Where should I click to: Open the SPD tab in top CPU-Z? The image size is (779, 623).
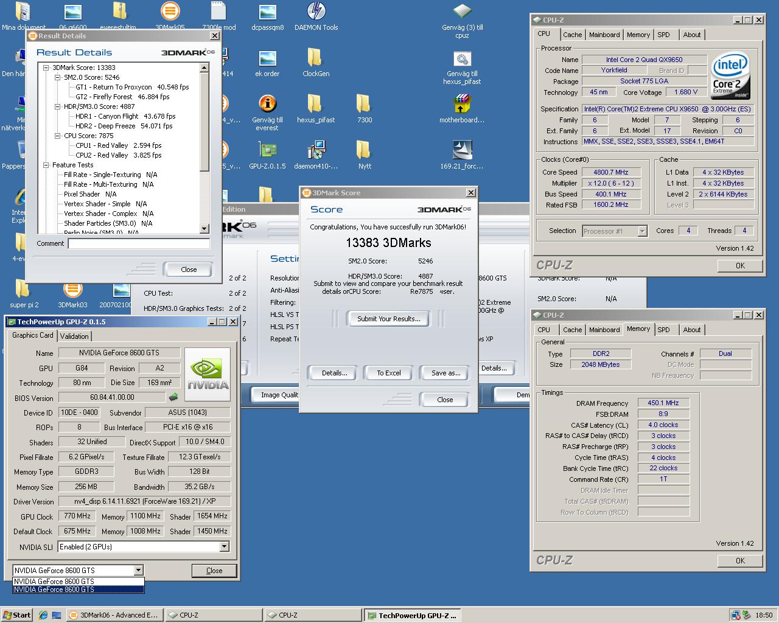[x=663, y=35]
